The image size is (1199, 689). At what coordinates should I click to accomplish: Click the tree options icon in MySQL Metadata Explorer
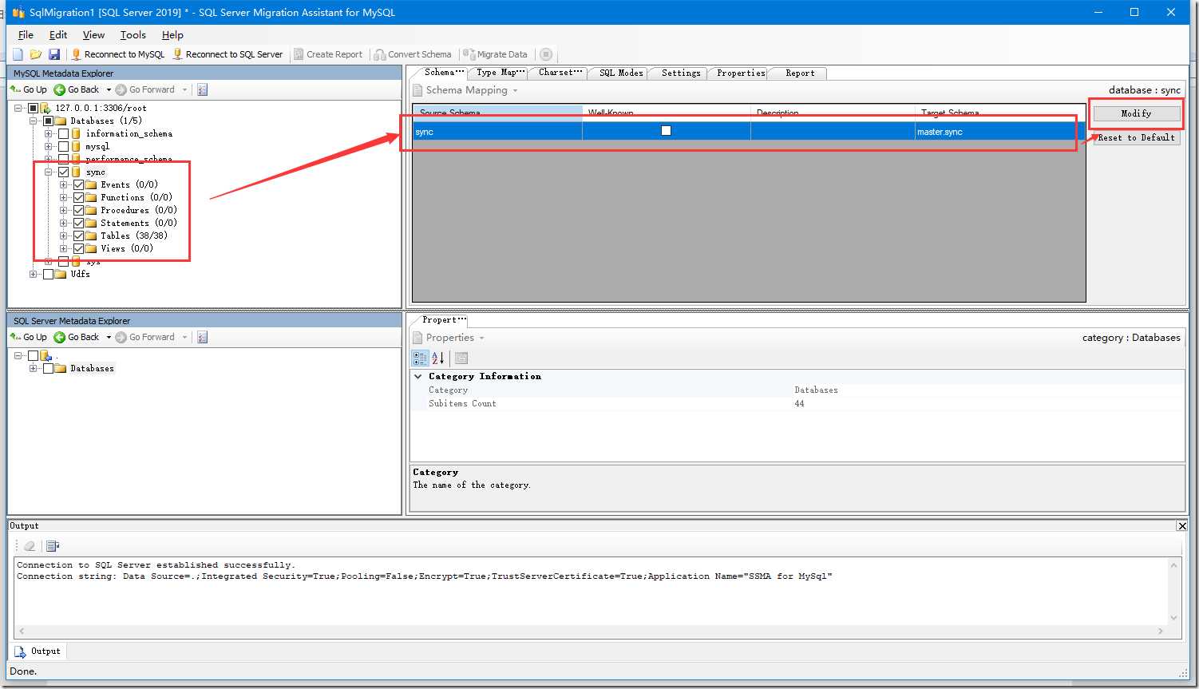(202, 89)
